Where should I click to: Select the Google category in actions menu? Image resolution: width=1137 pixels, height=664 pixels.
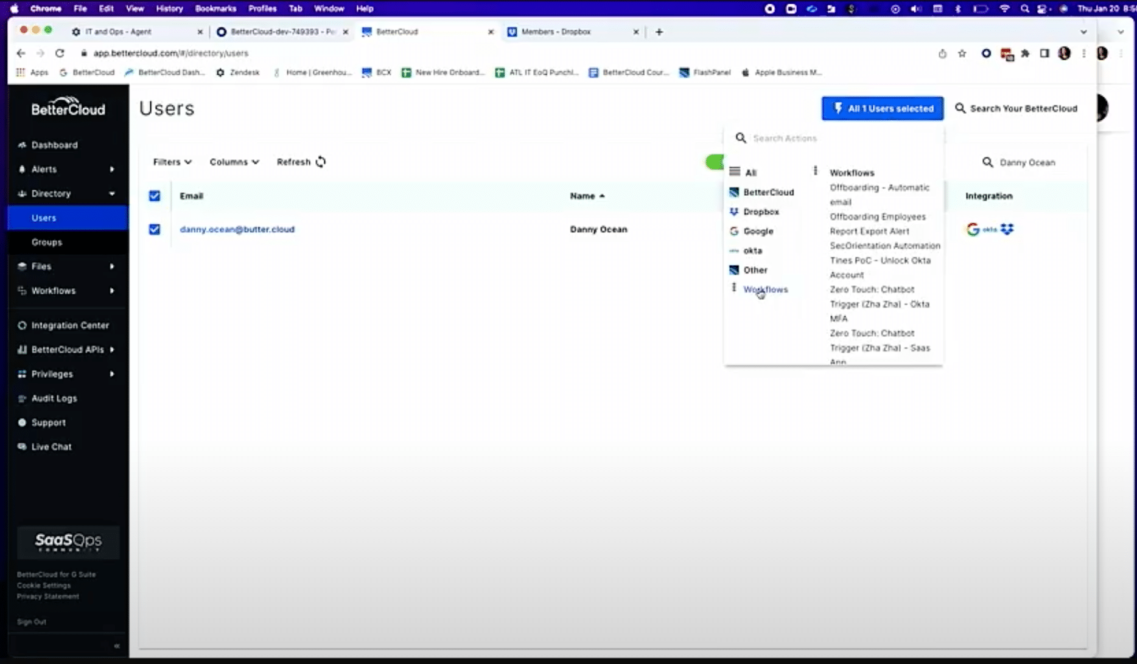point(752,231)
